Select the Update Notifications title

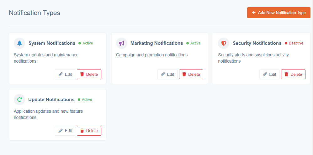(51, 100)
